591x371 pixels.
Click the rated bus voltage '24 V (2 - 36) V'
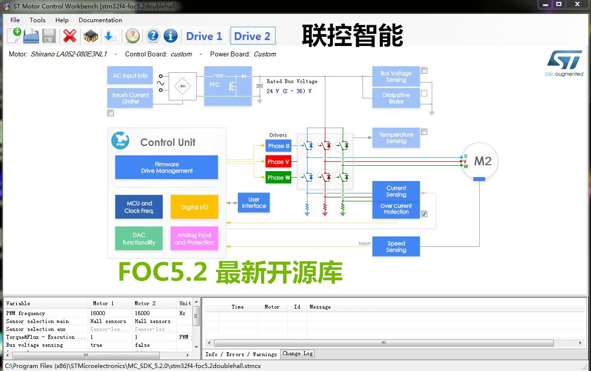click(289, 91)
